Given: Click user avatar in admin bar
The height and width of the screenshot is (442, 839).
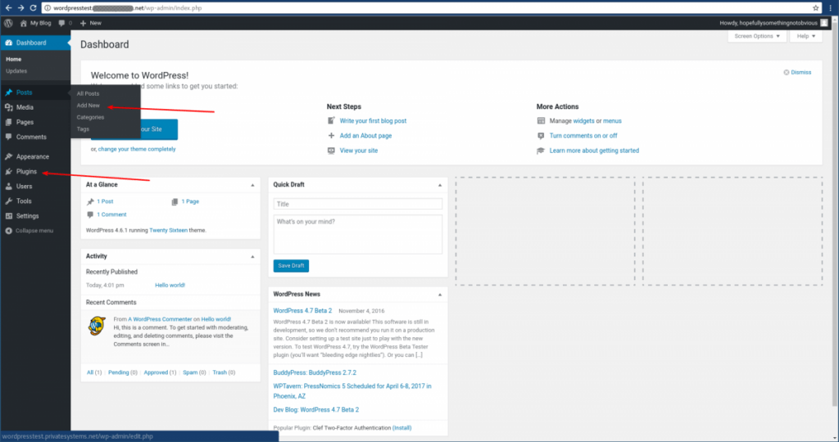Looking at the screenshot, I should click(824, 23).
